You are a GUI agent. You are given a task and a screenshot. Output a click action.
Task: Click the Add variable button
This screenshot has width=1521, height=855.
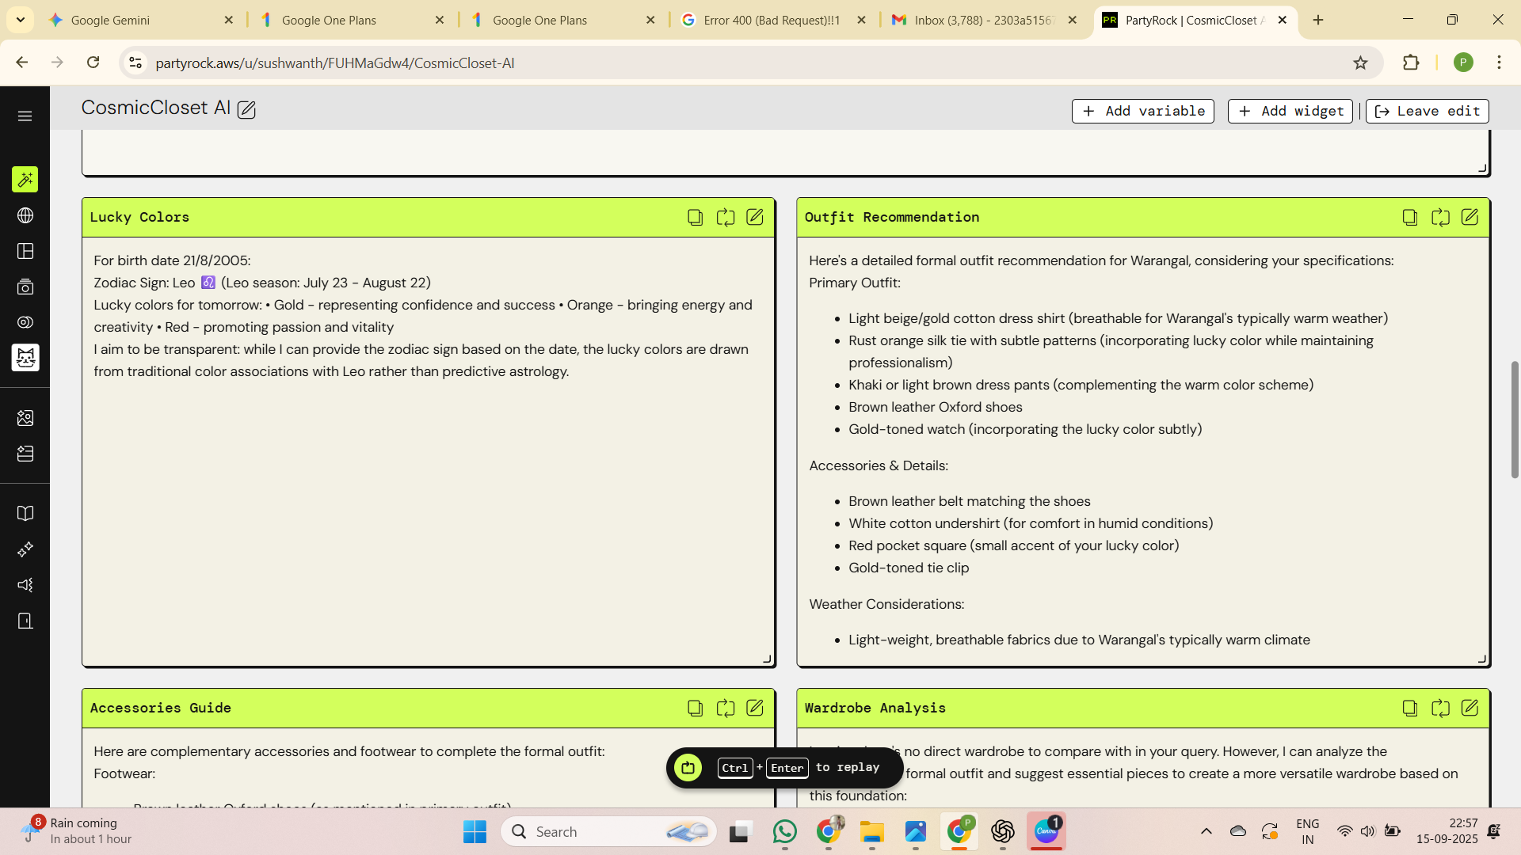1142,111
